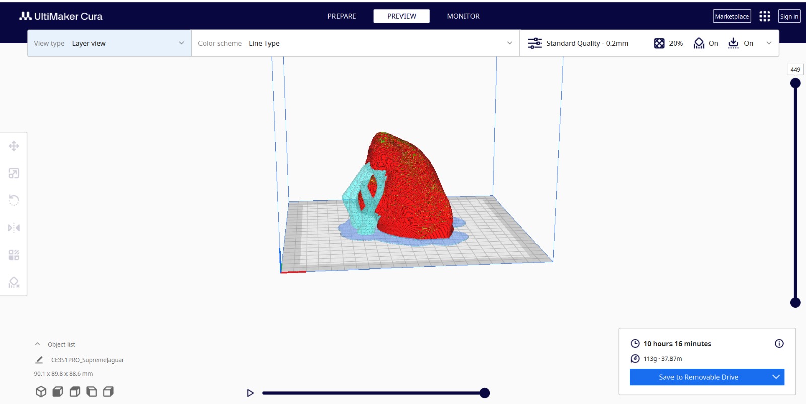Click the UltiMaker Cura logo

[61, 16]
